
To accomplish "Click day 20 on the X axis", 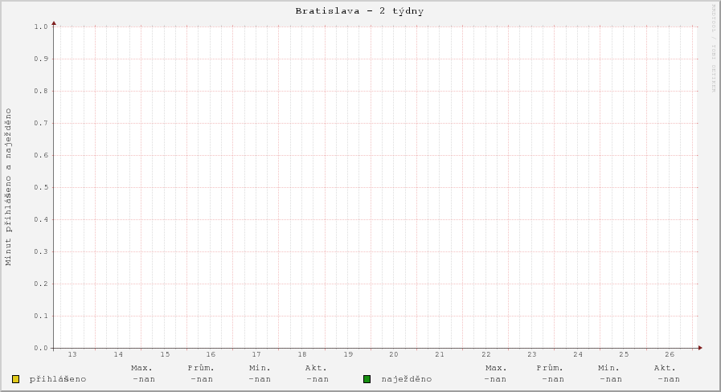I will pyautogui.click(x=394, y=354).
